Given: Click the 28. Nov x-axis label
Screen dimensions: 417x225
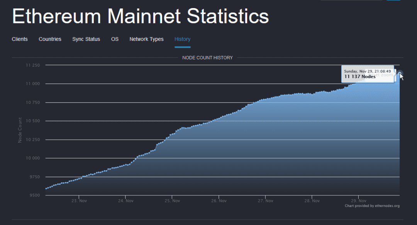Looking at the screenshot, I should pos(312,201).
